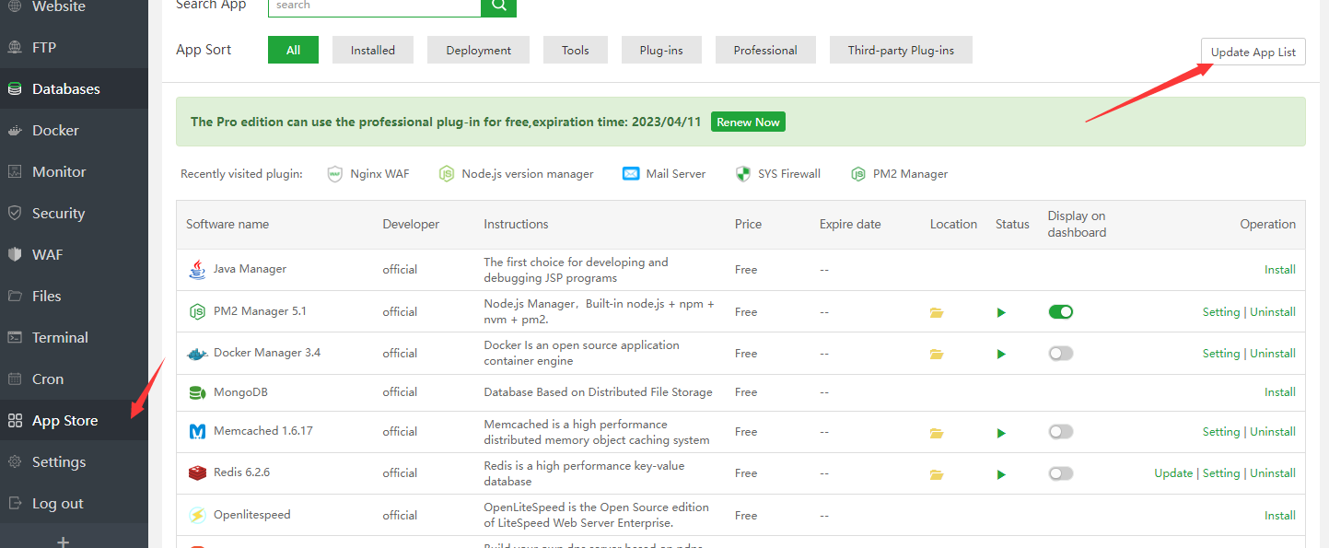Click the Renew Now button

coord(748,122)
